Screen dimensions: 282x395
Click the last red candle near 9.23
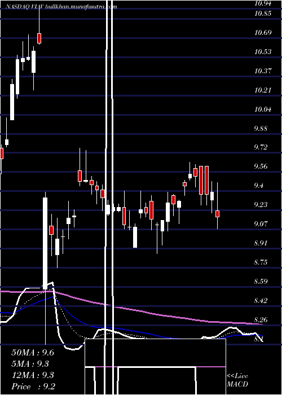(x=218, y=214)
